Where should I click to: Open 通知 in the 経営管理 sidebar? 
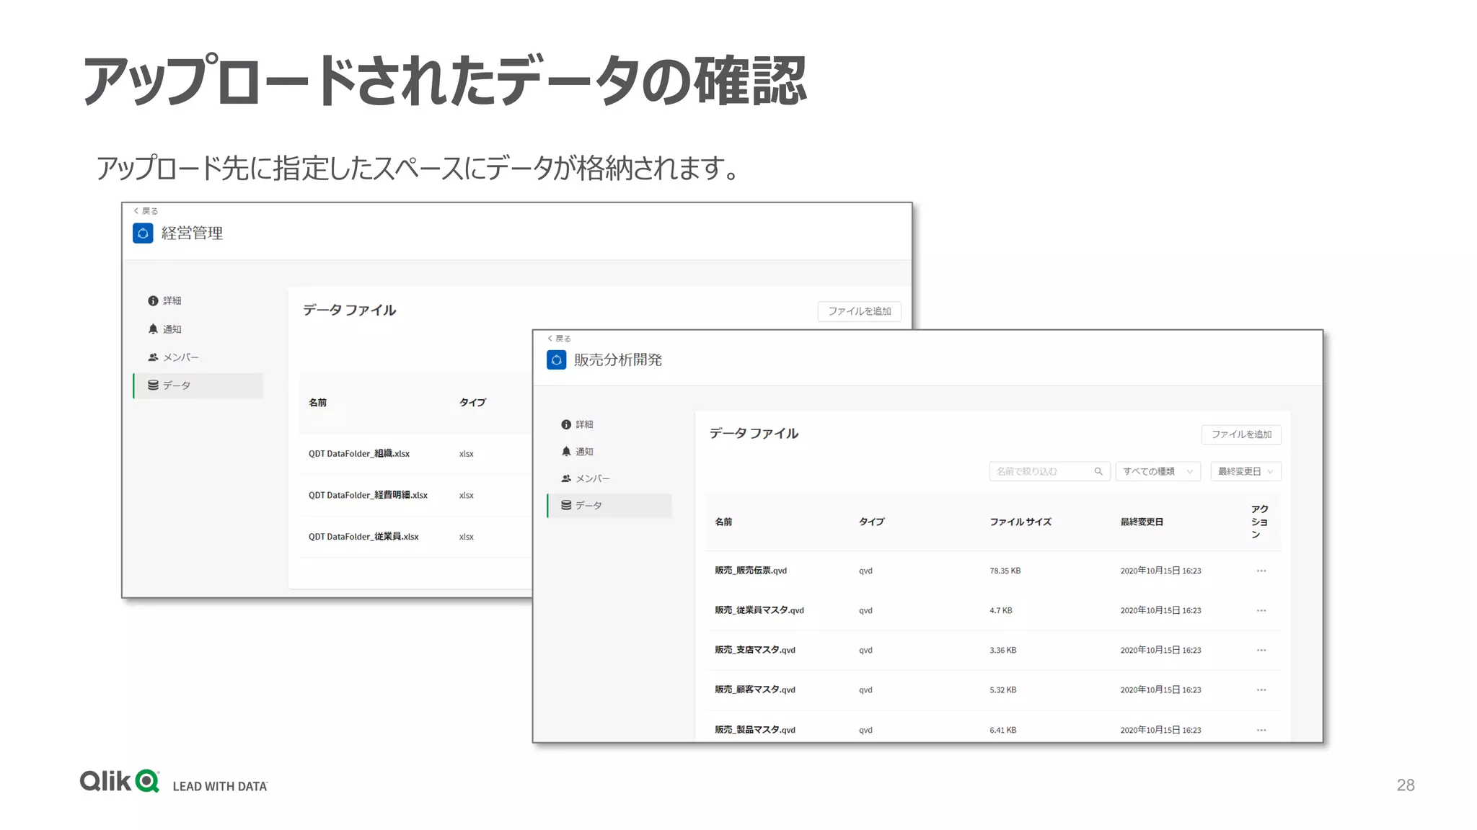(165, 329)
